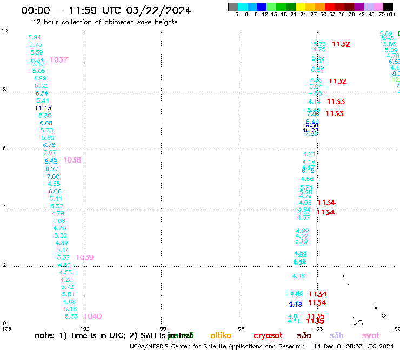Click the cyan swatch in the color scale
Image resolution: width=400 pixels, height=351 pixels.
coord(243,6)
